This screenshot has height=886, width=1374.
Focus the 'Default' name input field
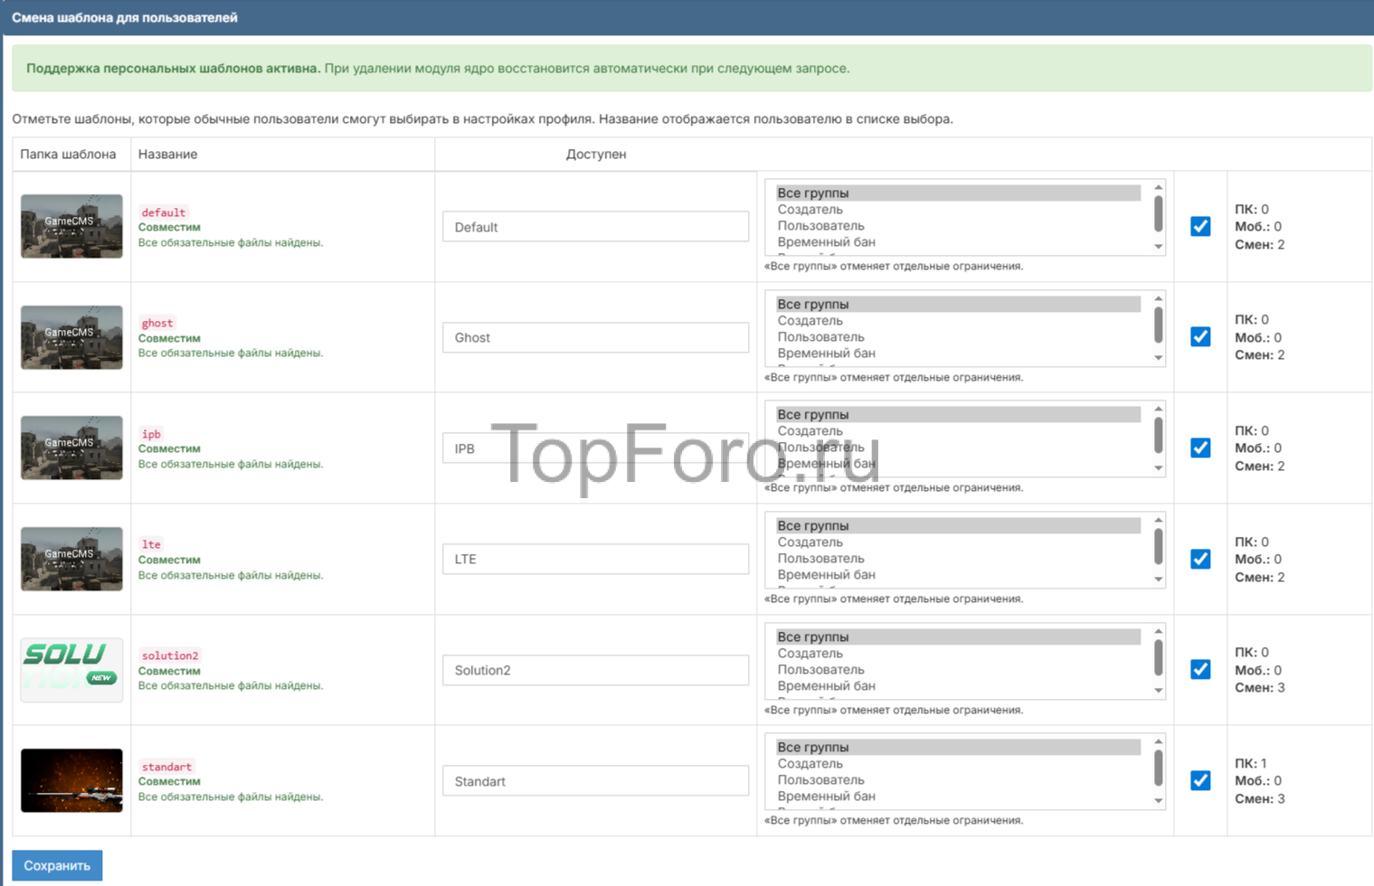(x=595, y=227)
